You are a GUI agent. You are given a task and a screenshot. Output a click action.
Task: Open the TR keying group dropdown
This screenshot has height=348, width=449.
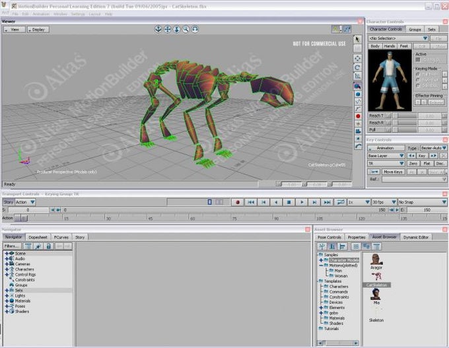[x=386, y=164]
